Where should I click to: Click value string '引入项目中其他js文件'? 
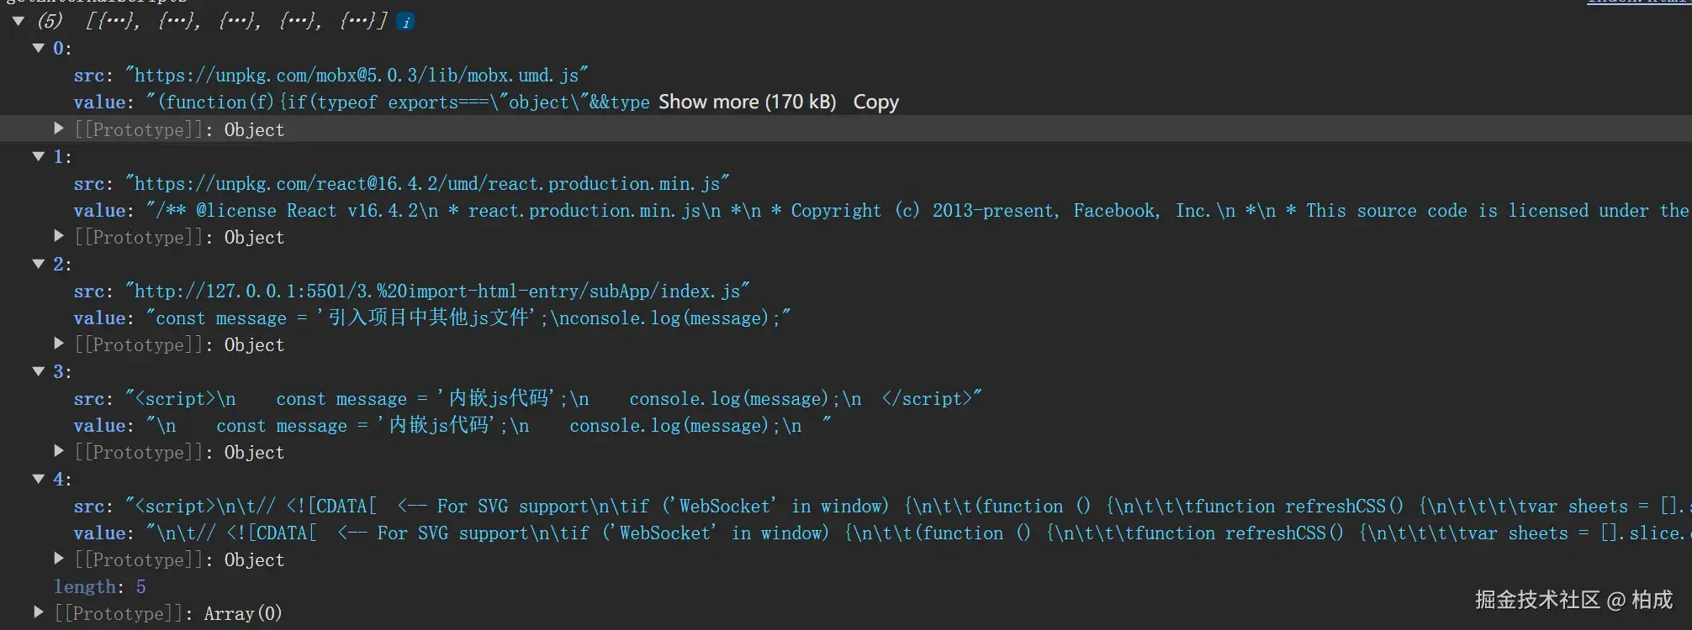click(468, 318)
